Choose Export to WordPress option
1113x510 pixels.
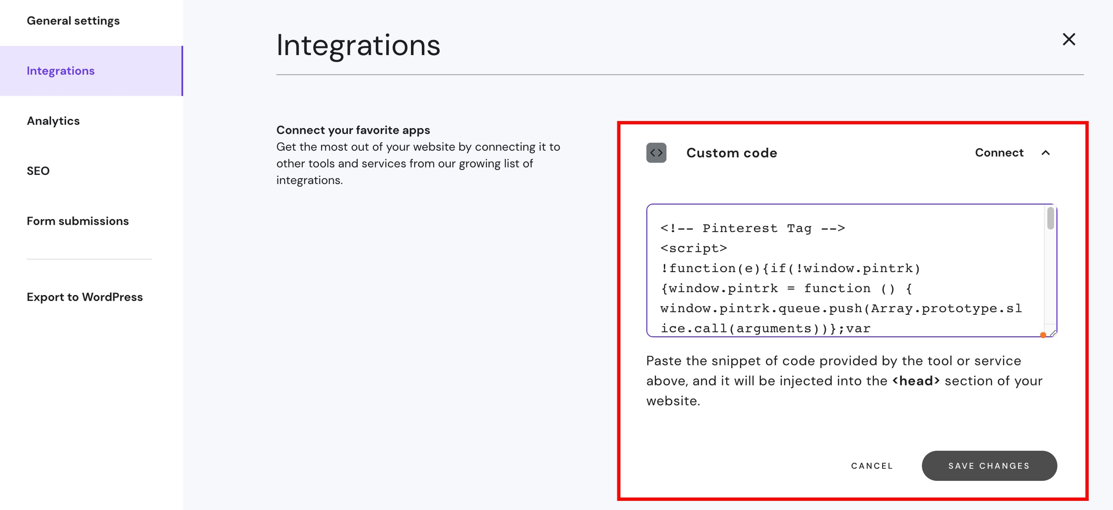coord(85,297)
